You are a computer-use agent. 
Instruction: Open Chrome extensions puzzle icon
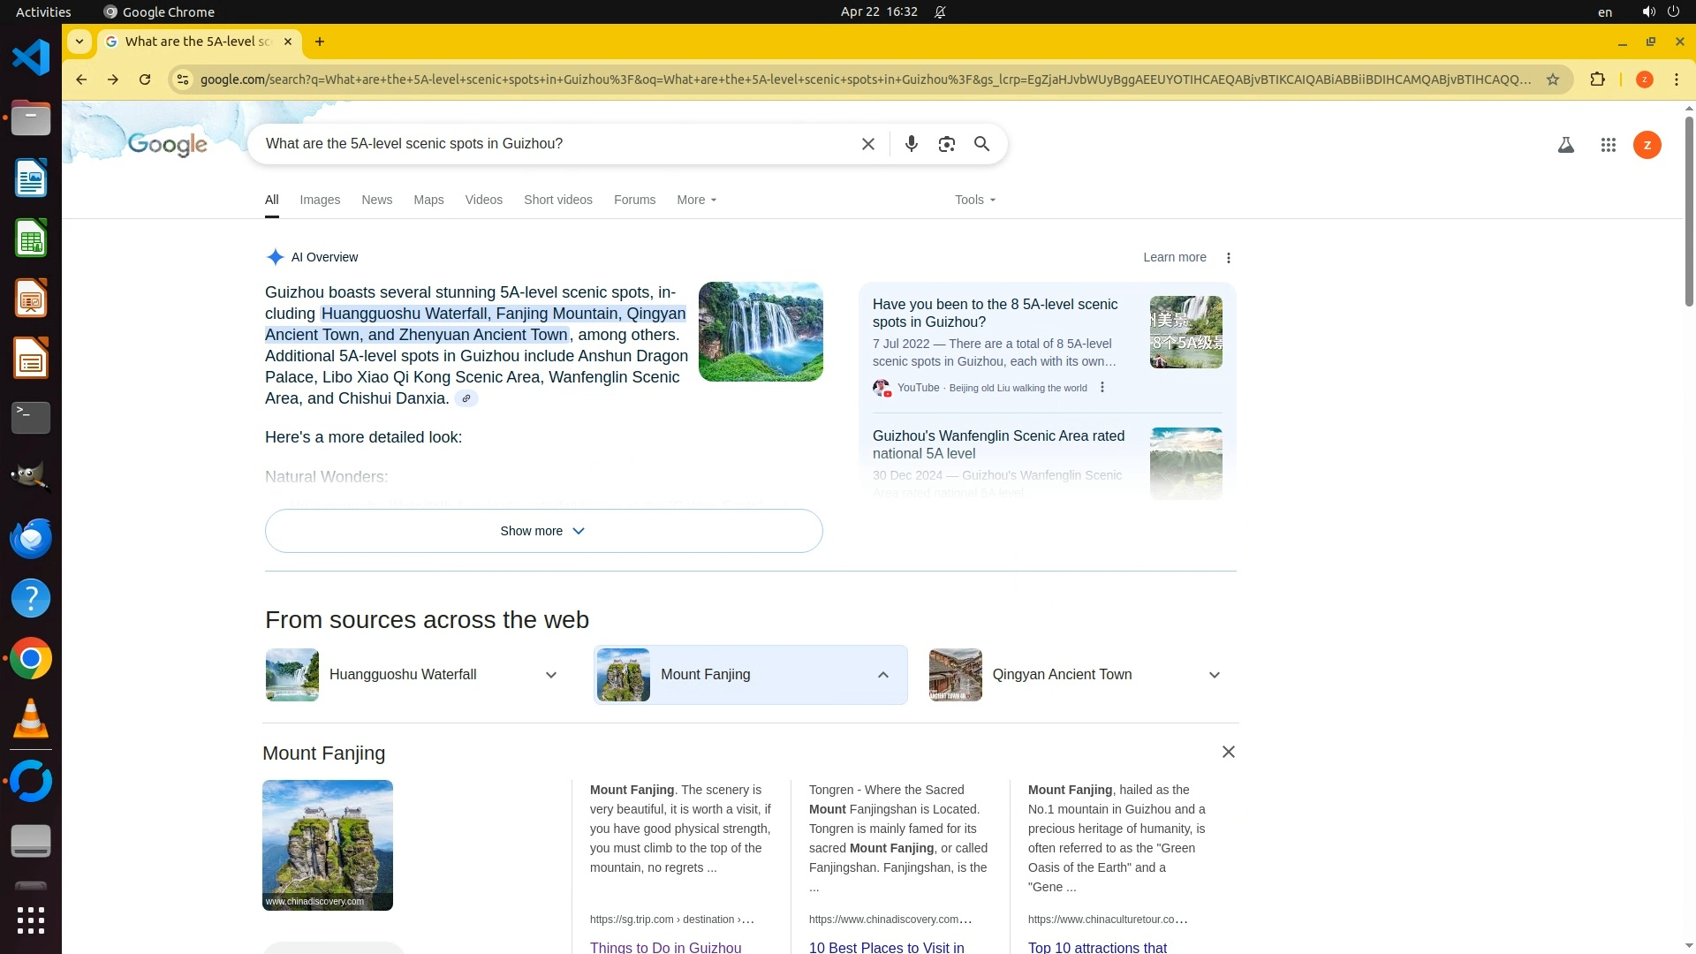pos(1597,79)
